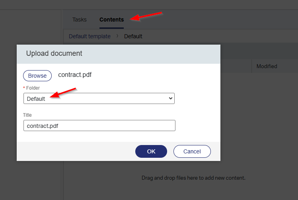The width and height of the screenshot is (298, 200).
Task: Click the Title field label
Action: [x=27, y=115]
